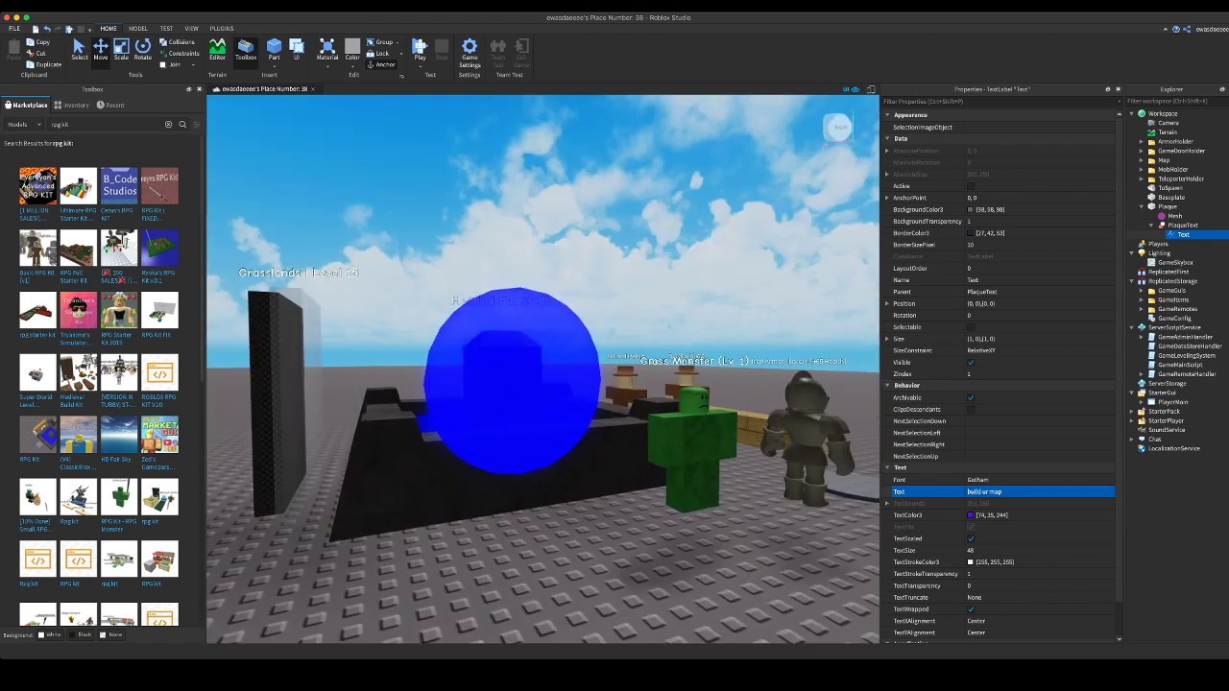
Task: Open the Terrain Editor
Action: click(x=217, y=50)
